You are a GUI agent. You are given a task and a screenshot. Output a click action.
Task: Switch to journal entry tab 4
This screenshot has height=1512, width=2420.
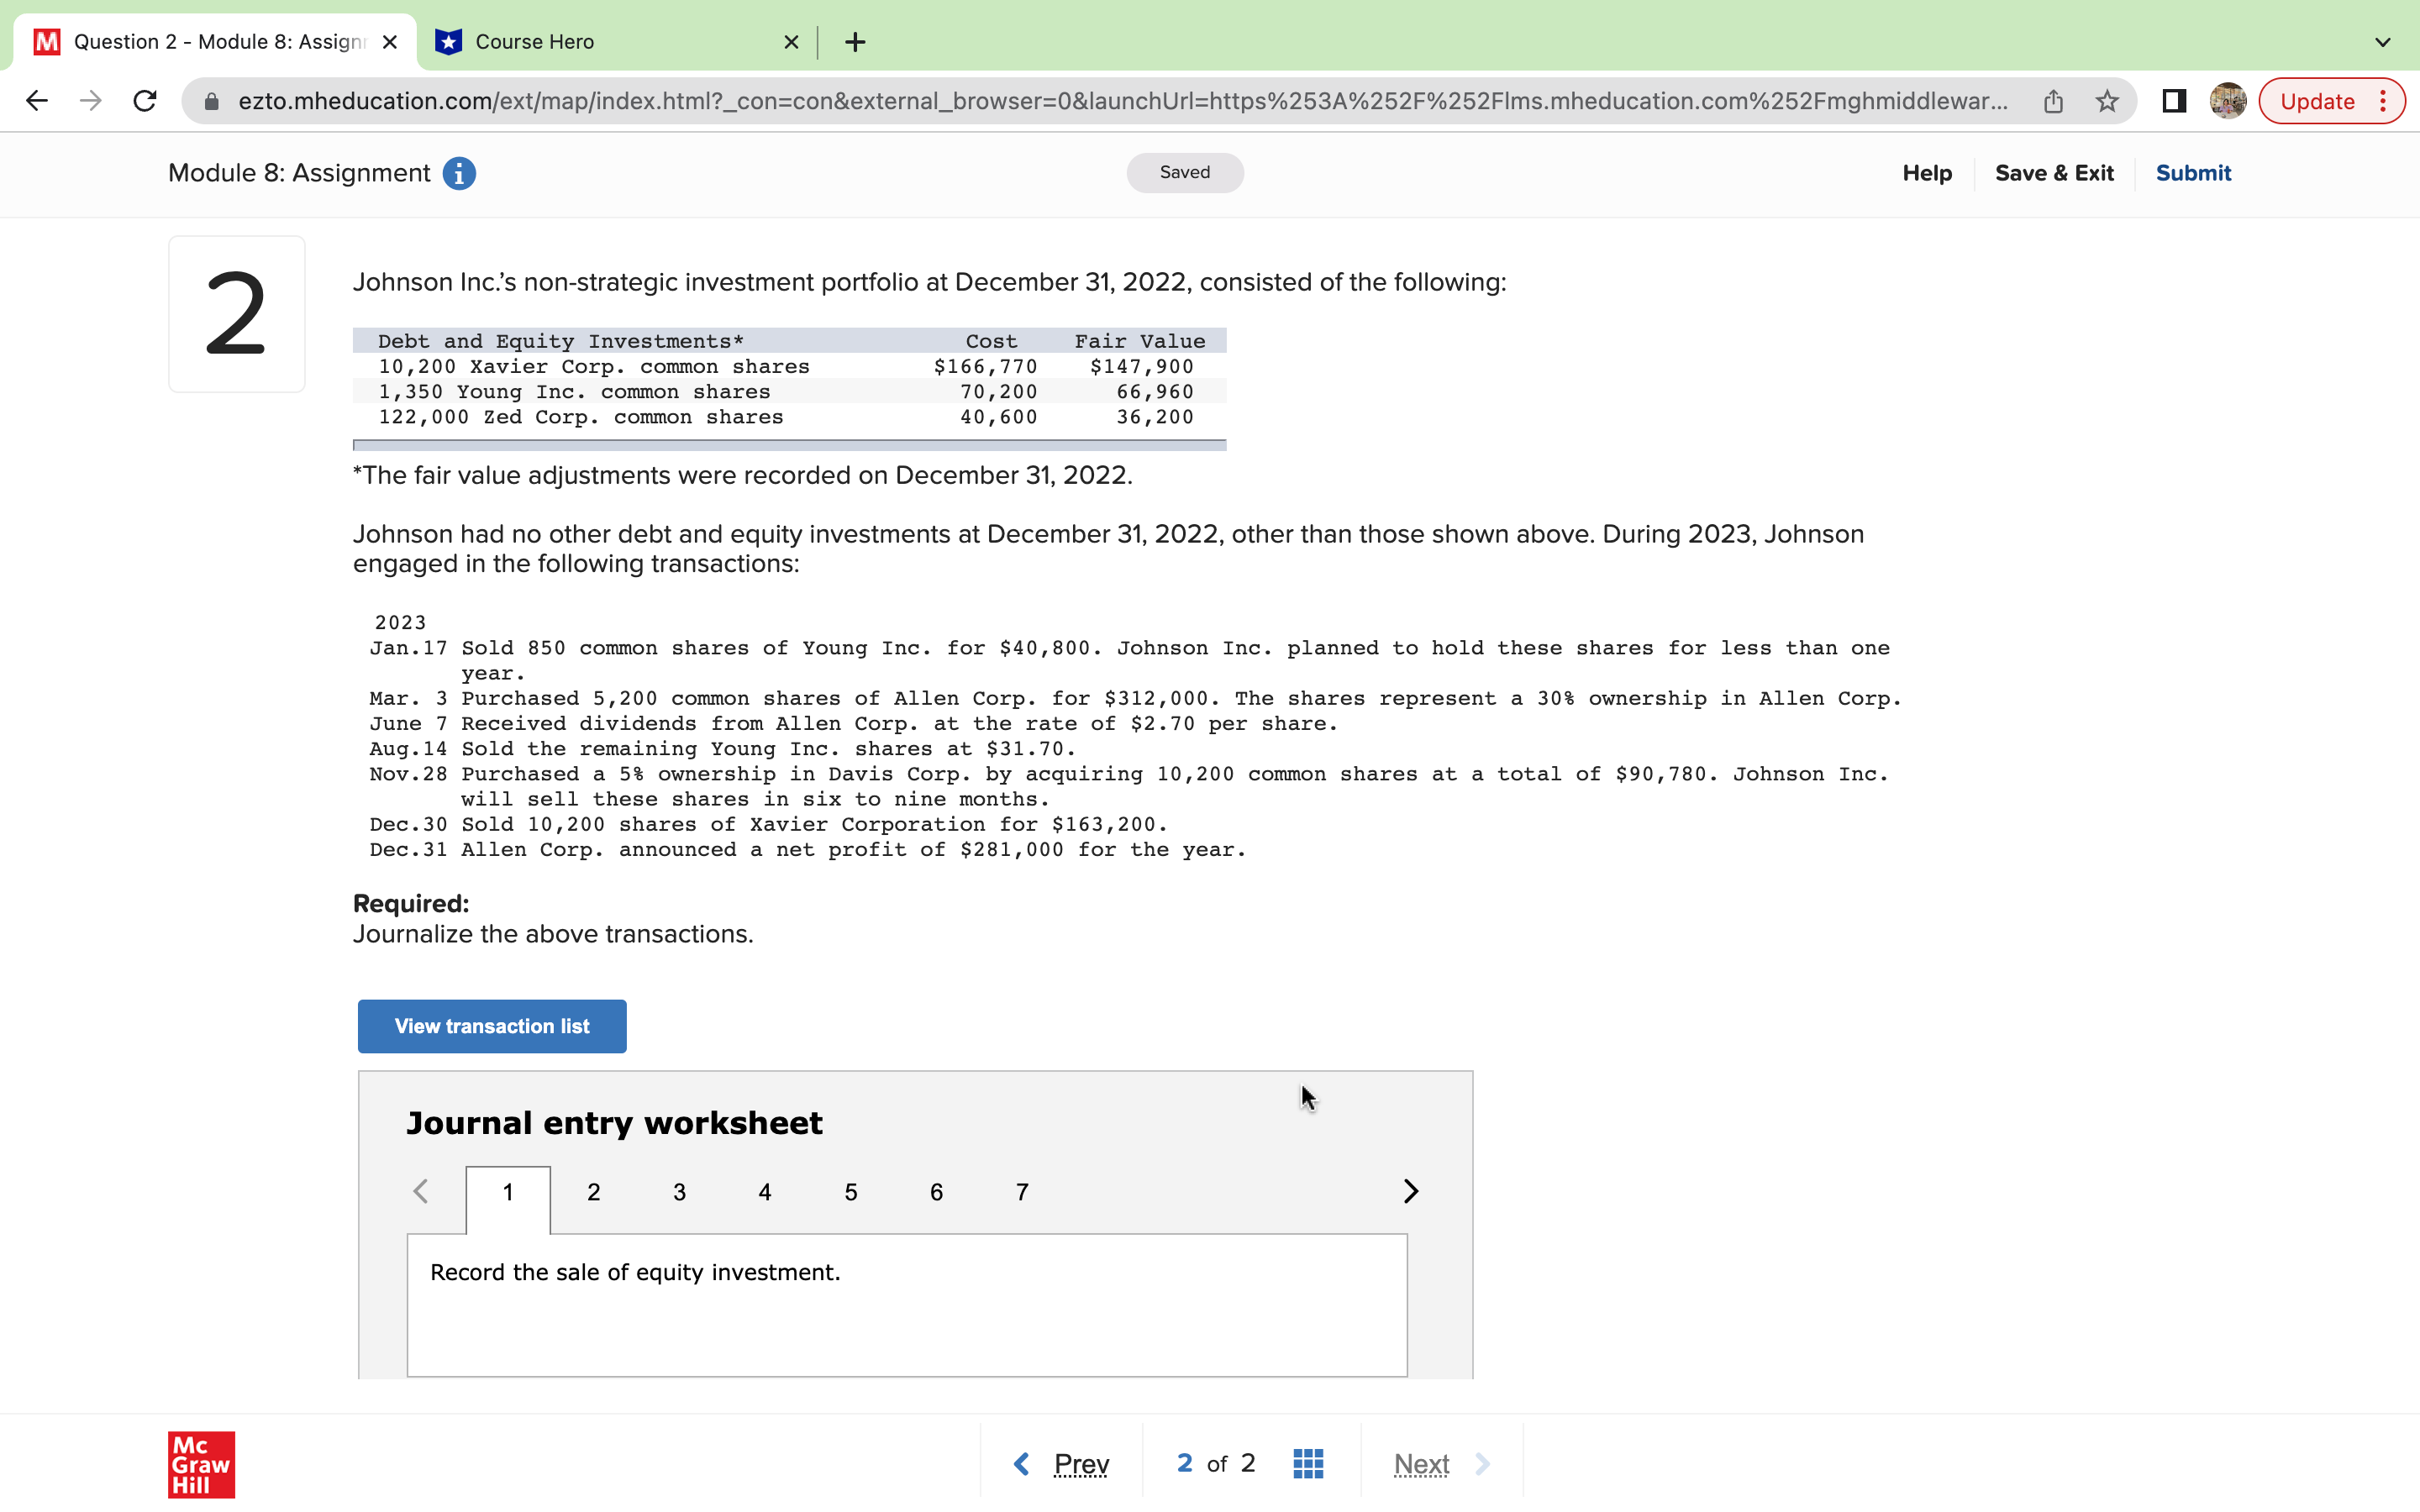click(x=765, y=1192)
